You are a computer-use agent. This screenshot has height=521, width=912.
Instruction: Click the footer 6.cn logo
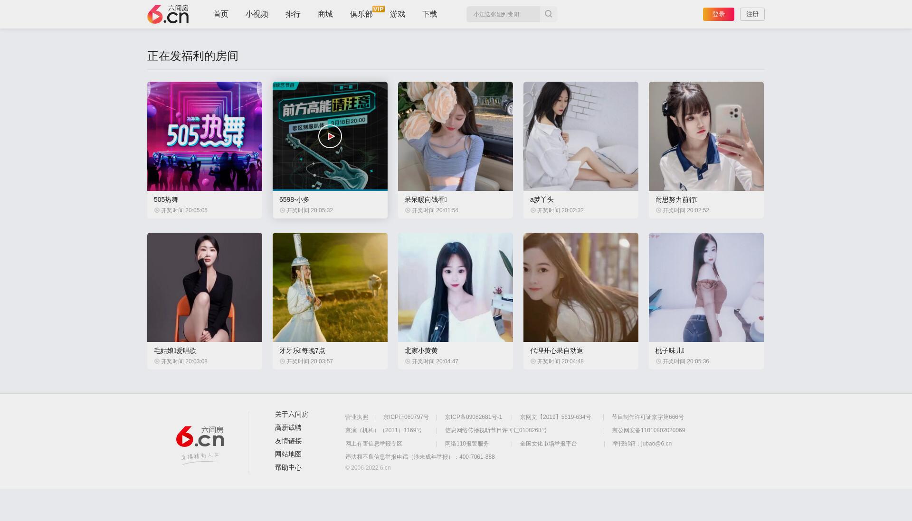pos(200,436)
